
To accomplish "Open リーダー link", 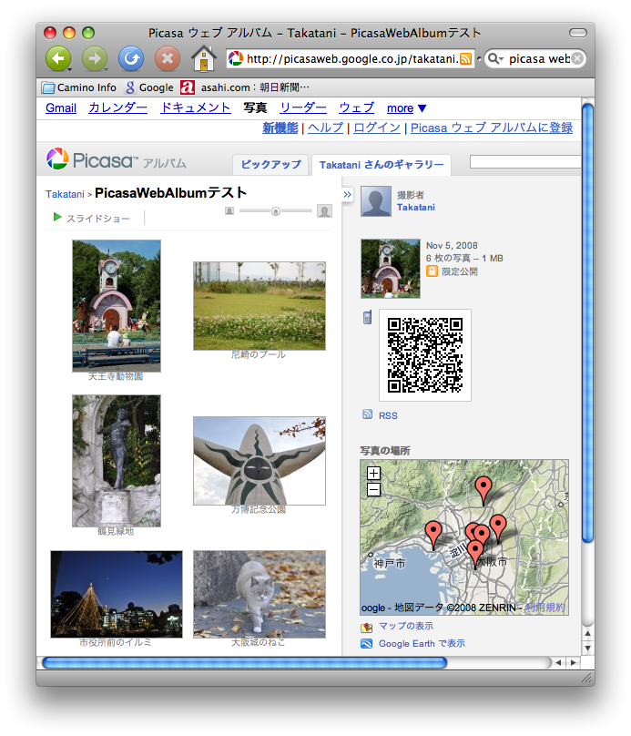I will tap(303, 108).
